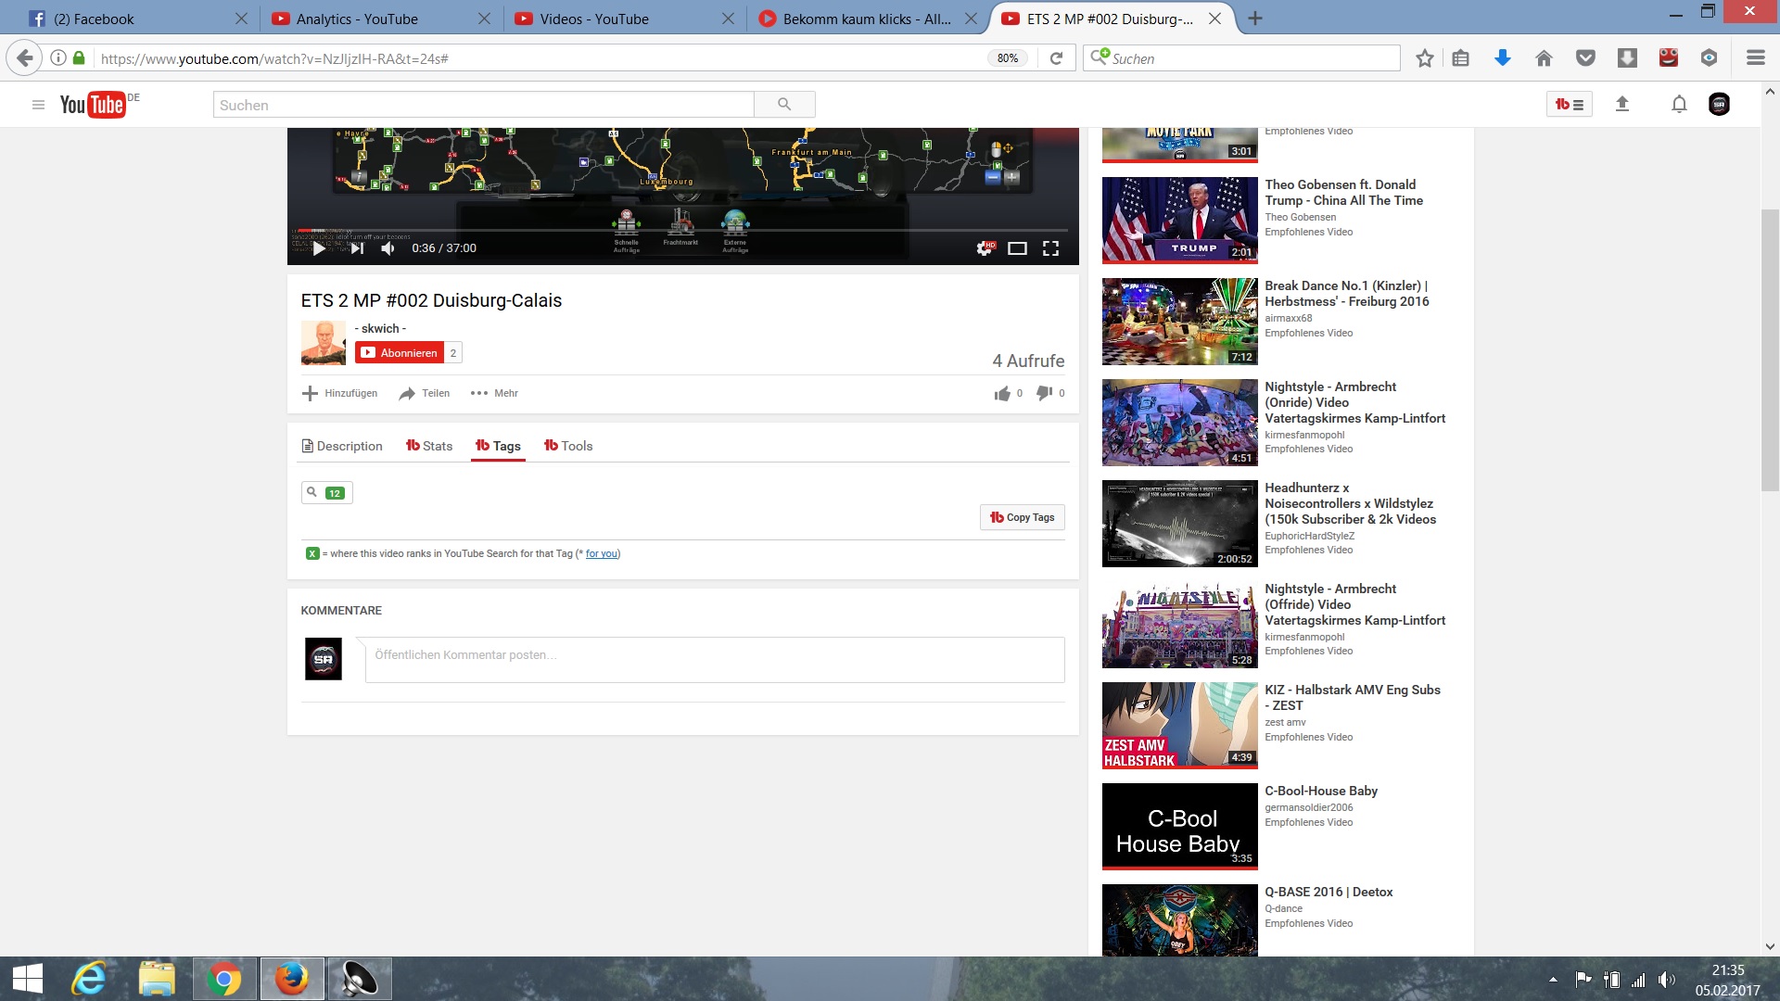Click the video settings gear icon
This screenshot has width=1780, height=1001.
(984, 248)
